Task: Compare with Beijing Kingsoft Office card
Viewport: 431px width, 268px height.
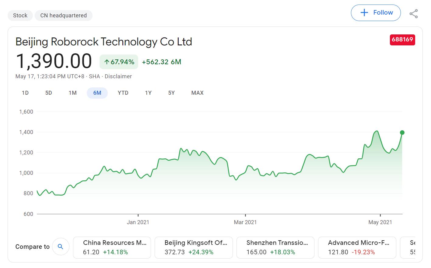Action: click(x=194, y=247)
